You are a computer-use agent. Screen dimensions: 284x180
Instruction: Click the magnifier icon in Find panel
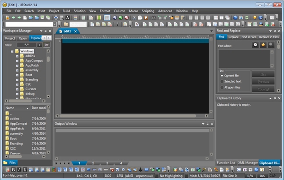pyautogui.click(x=271, y=44)
